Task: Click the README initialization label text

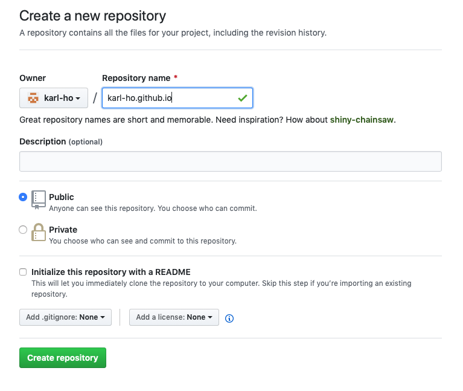Action: point(111,272)
